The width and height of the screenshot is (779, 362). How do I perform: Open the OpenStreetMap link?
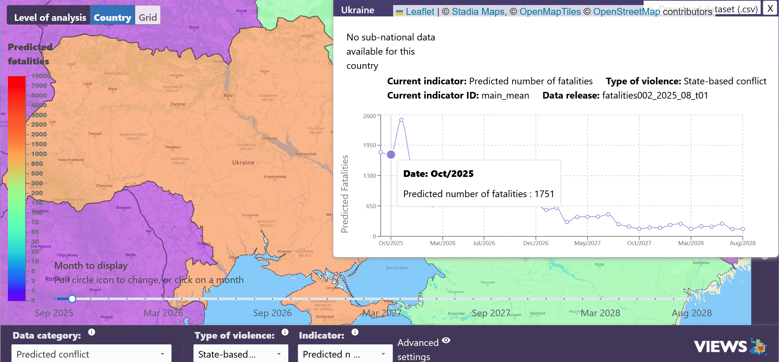(626, 12)
